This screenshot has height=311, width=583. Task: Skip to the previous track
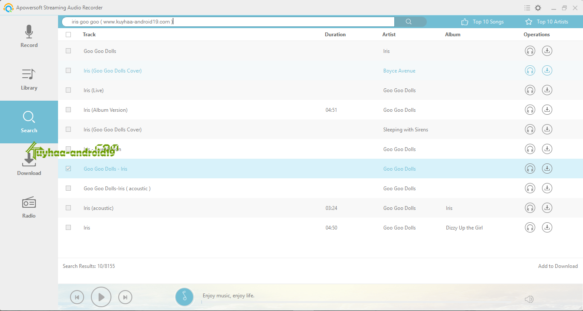[x=77, y=297]
